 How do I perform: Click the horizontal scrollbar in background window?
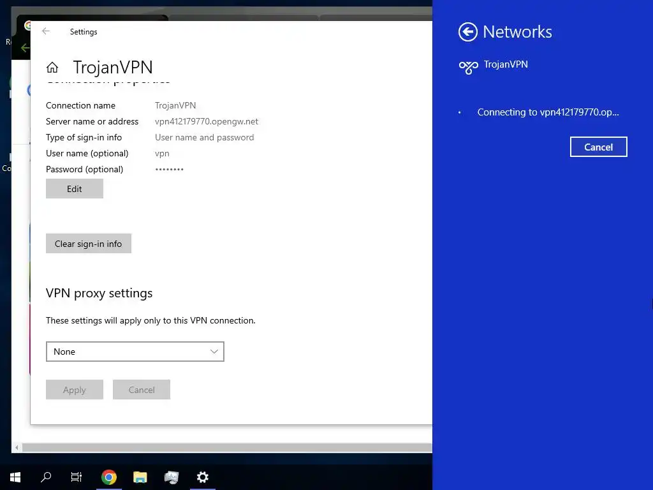pos(227,447)
